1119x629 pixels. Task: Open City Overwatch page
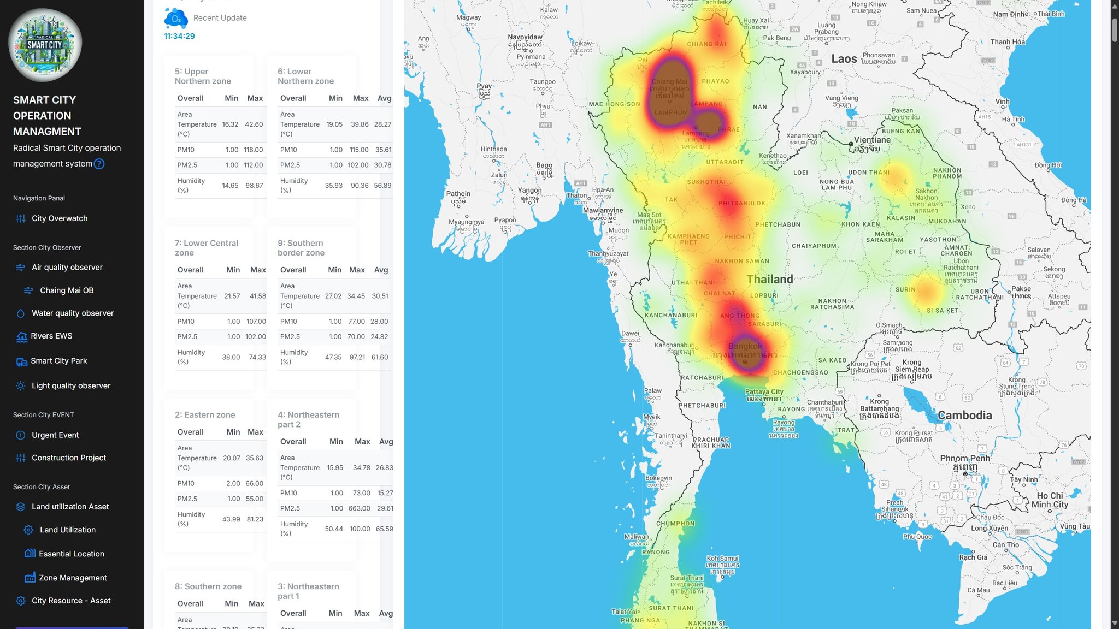coord(60,218)
